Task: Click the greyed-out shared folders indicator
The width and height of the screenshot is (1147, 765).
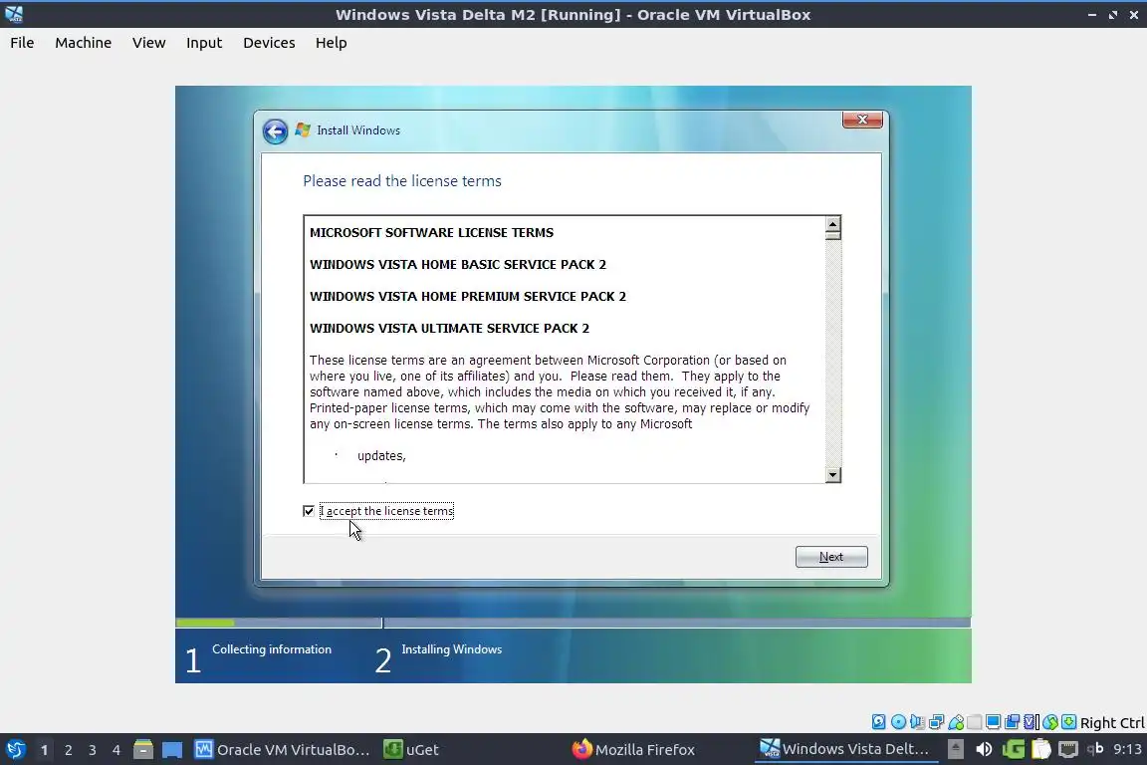Action: pyautogui.click(x=975, y=722)
